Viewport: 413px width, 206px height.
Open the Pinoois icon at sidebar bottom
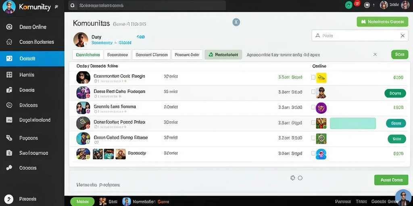9,199
